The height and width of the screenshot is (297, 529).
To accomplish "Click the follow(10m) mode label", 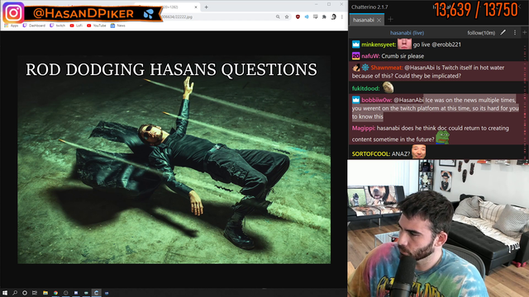I will pyautogui.click(x=481, y=33).
